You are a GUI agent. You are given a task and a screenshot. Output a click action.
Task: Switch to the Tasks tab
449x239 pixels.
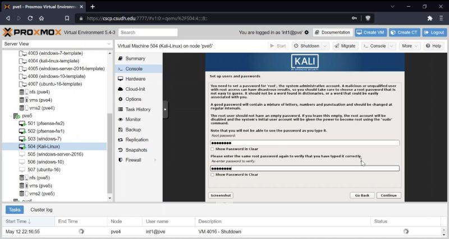point(15,209)
